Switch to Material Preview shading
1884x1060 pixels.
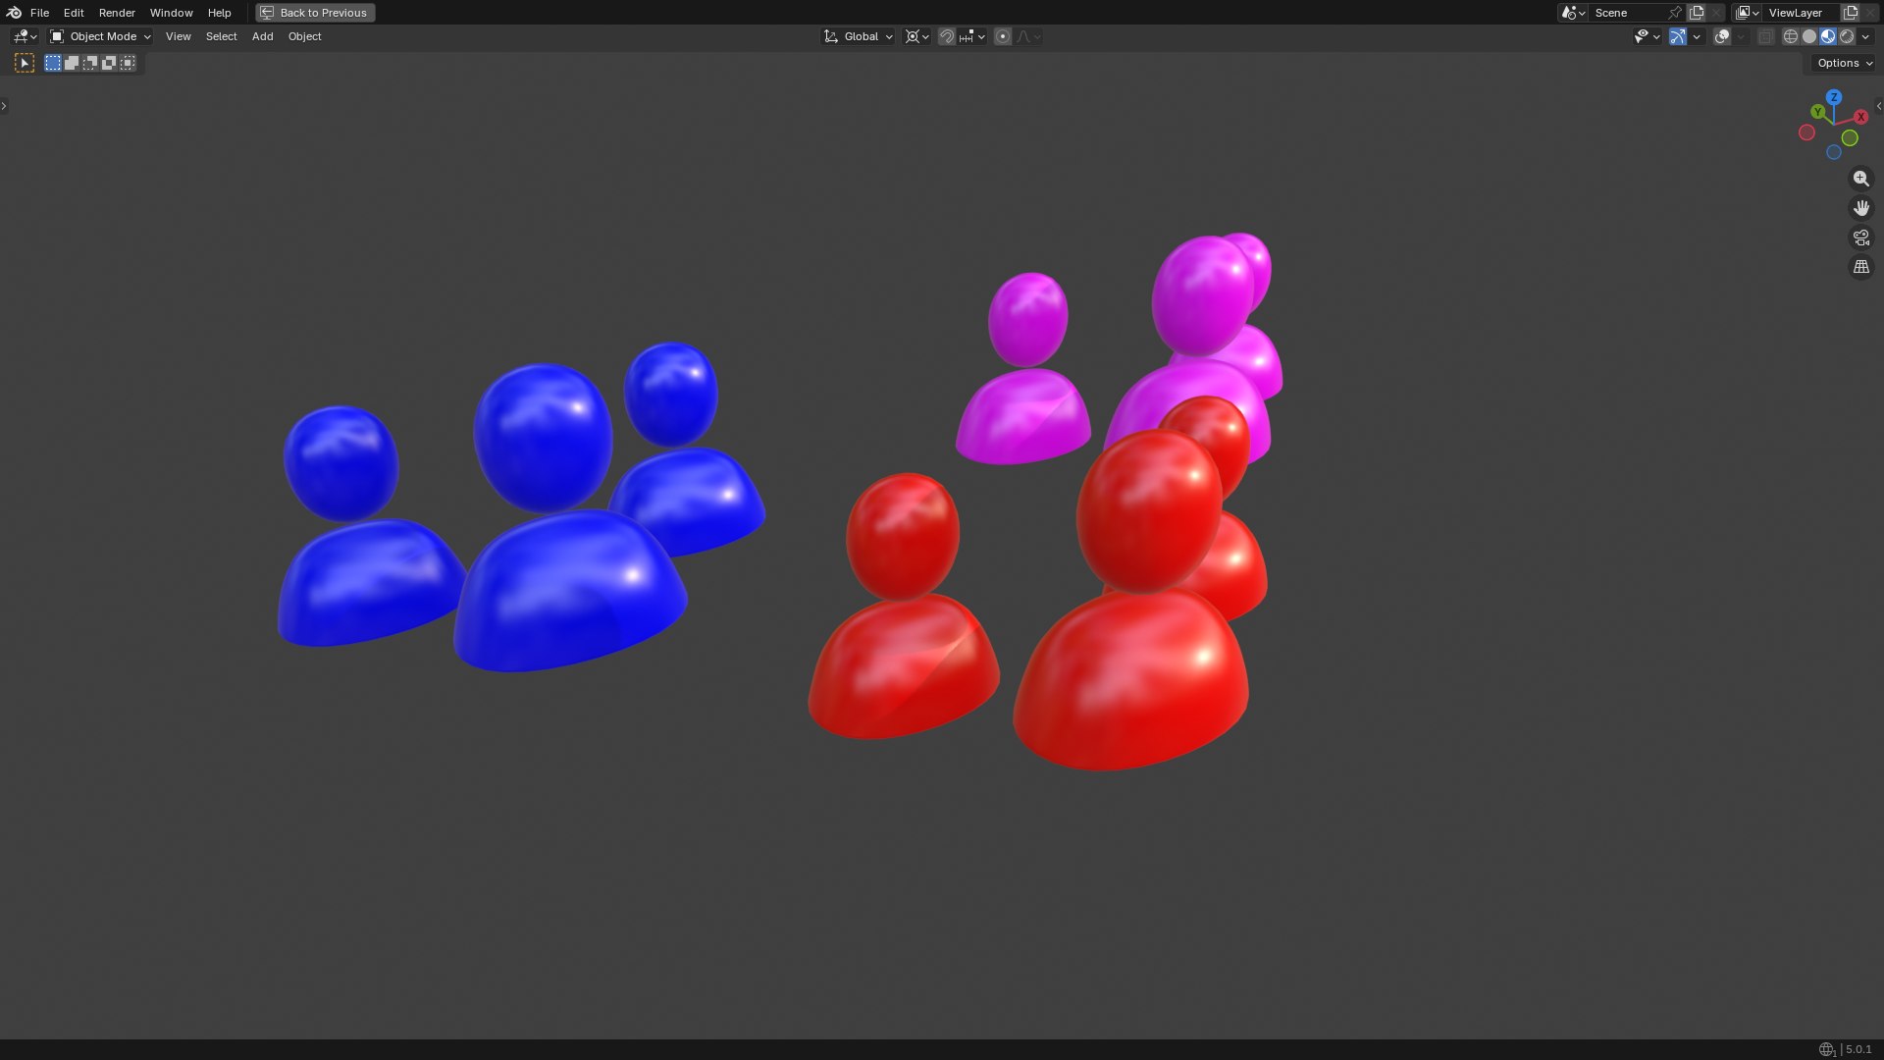tap(1828, 36)
